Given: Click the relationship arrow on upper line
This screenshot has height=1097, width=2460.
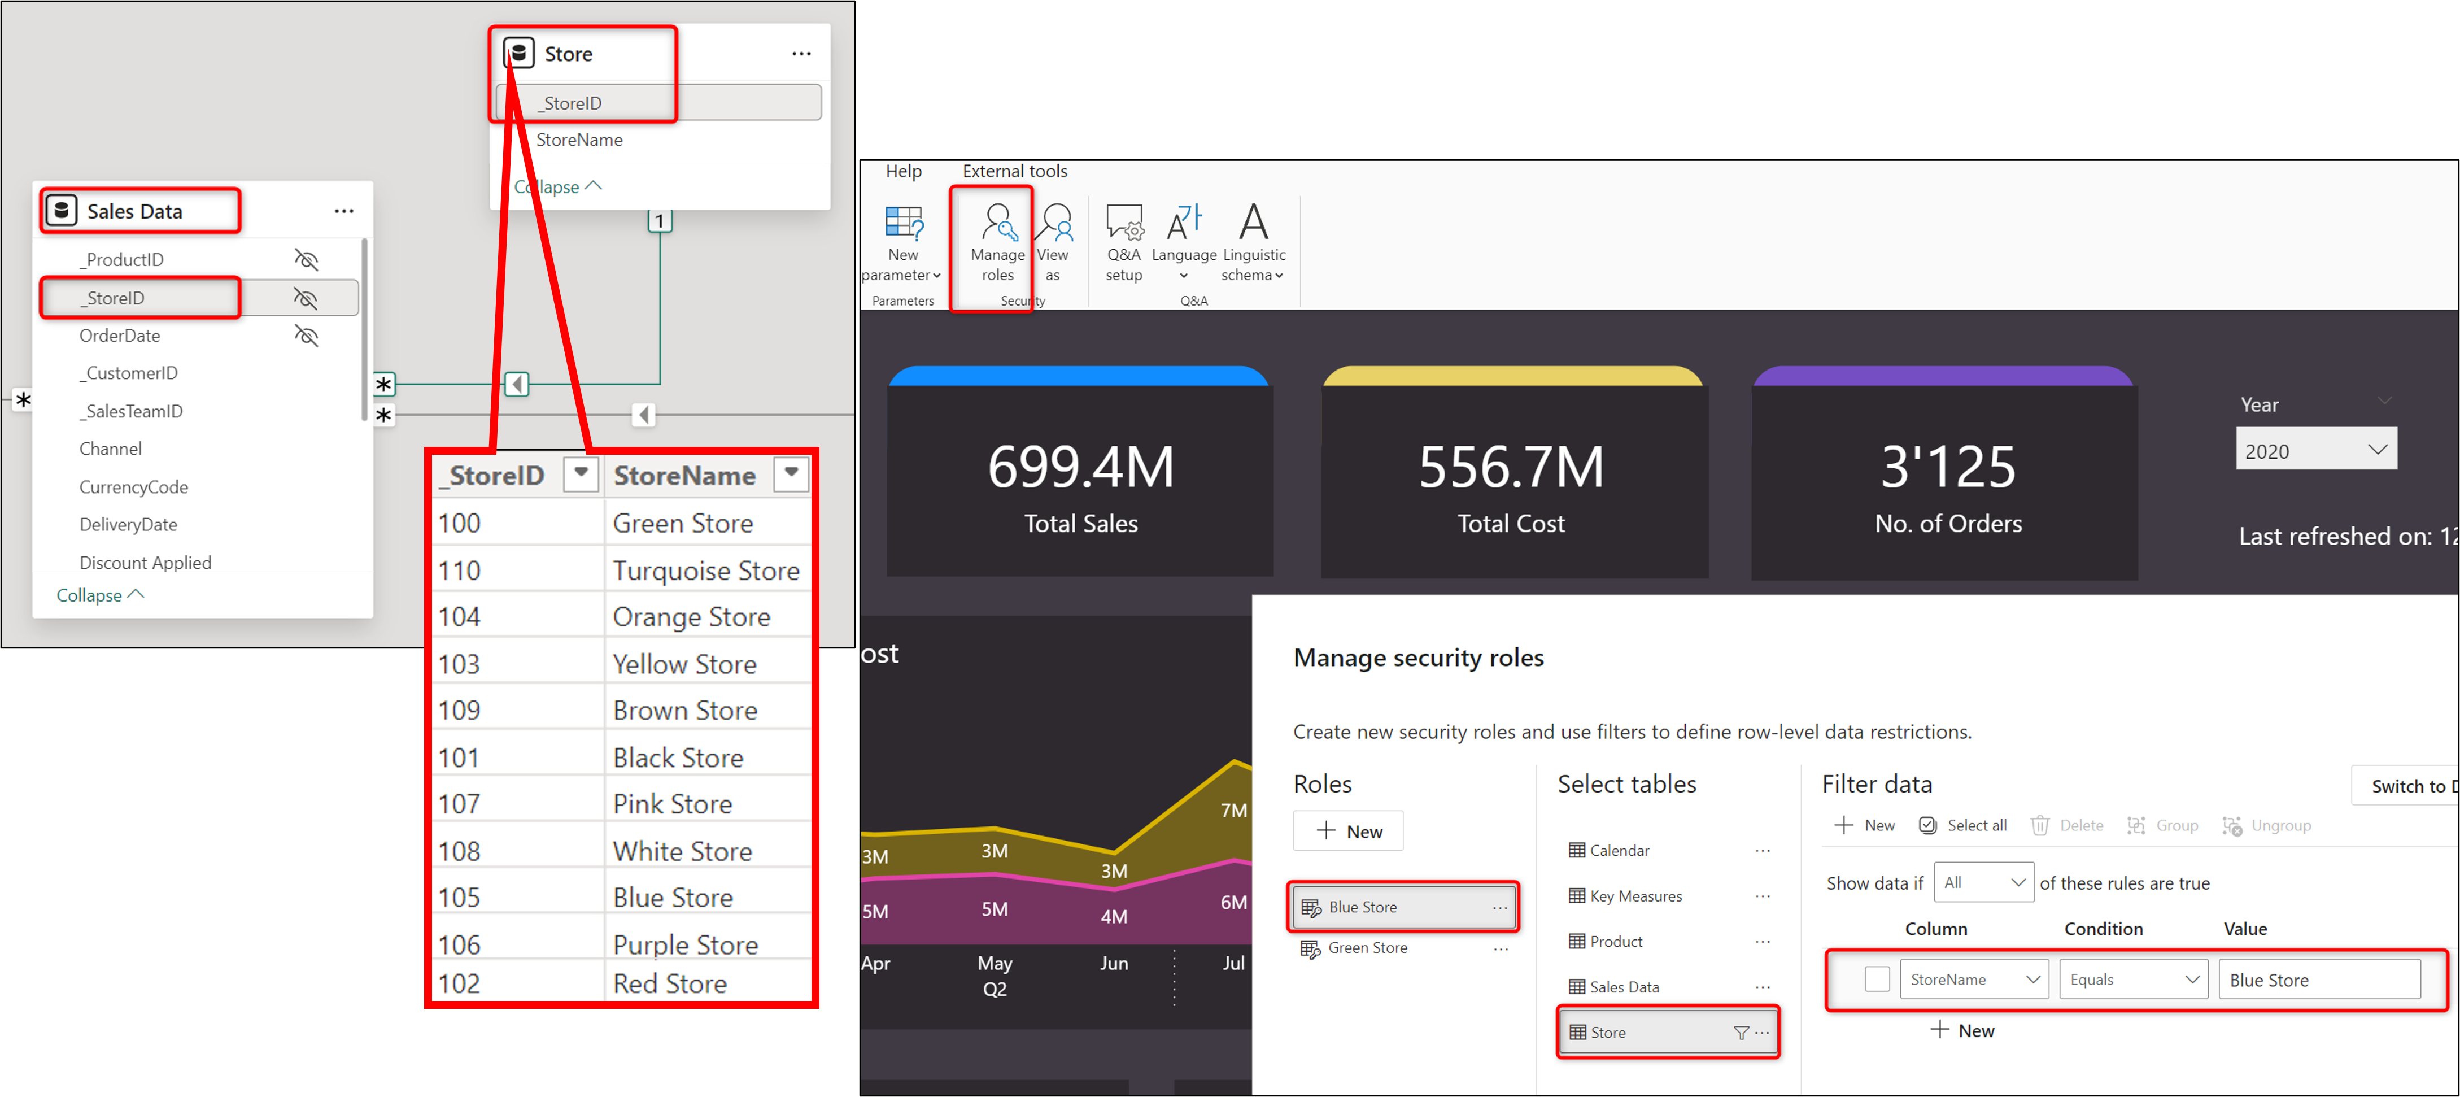Looking at the screenshot, I should click(x=517, y=384).
